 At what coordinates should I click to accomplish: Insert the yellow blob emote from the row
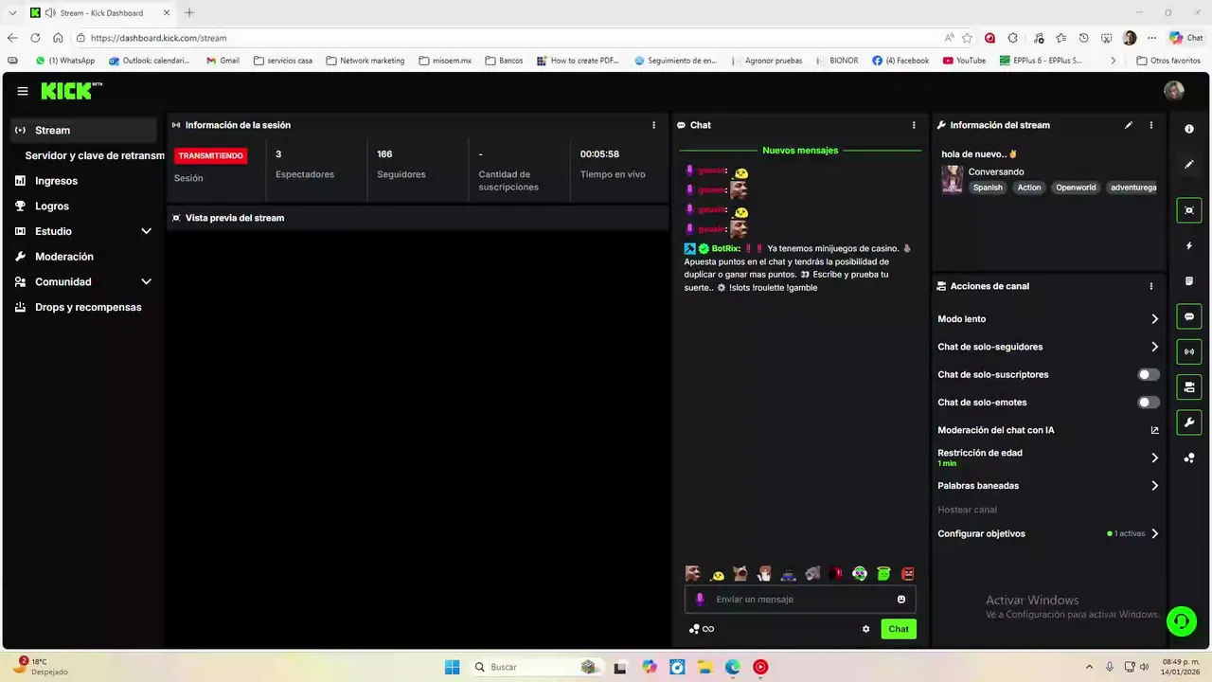click(x=718, y=574)
